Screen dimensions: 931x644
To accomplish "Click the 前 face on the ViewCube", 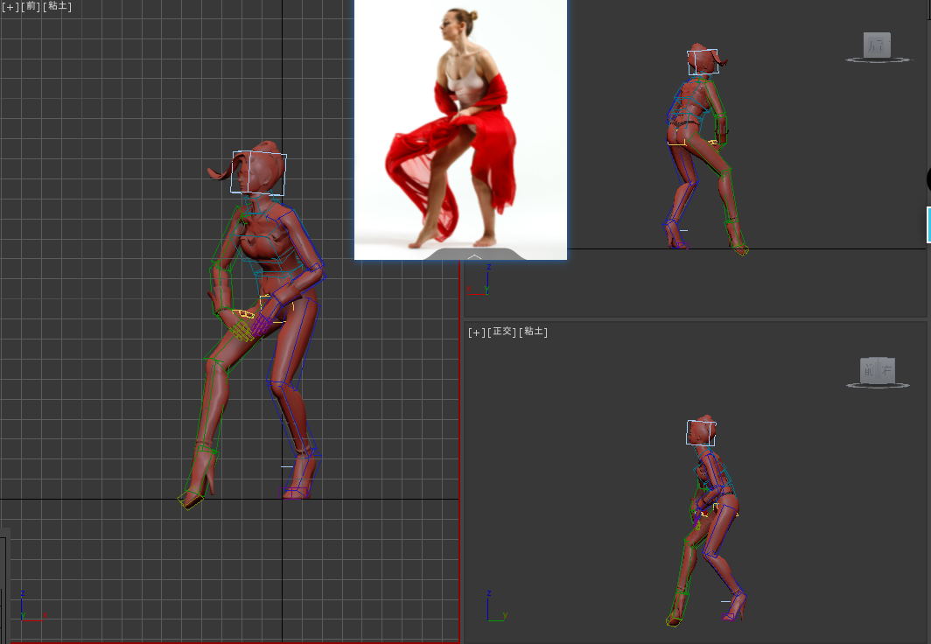I will 869,371.
